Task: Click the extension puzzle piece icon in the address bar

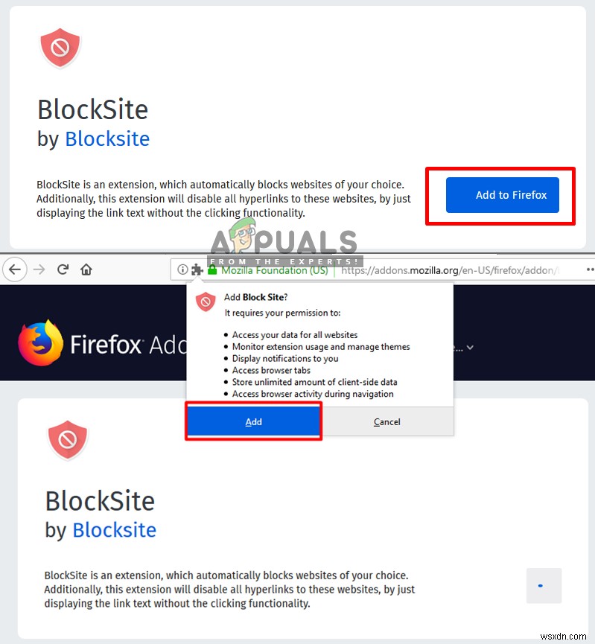Action: (197, 270)
